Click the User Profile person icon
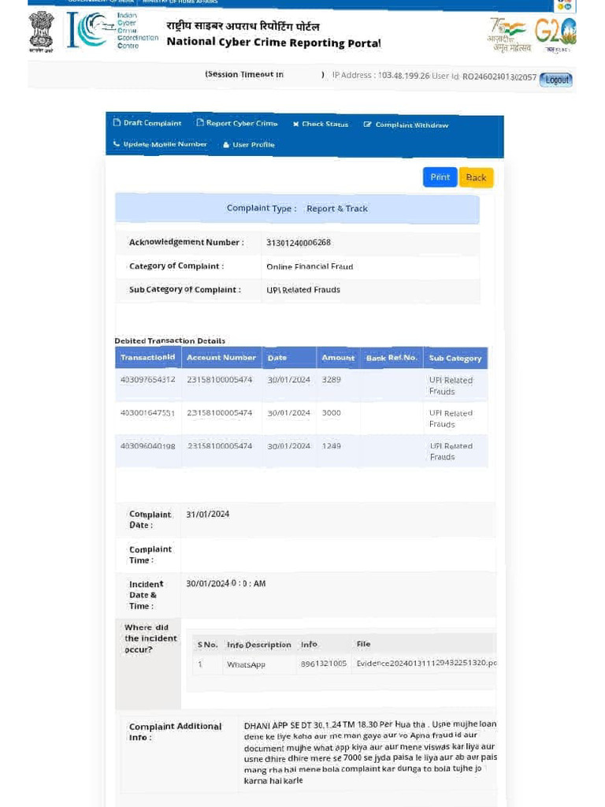 (x=226, y=145)
